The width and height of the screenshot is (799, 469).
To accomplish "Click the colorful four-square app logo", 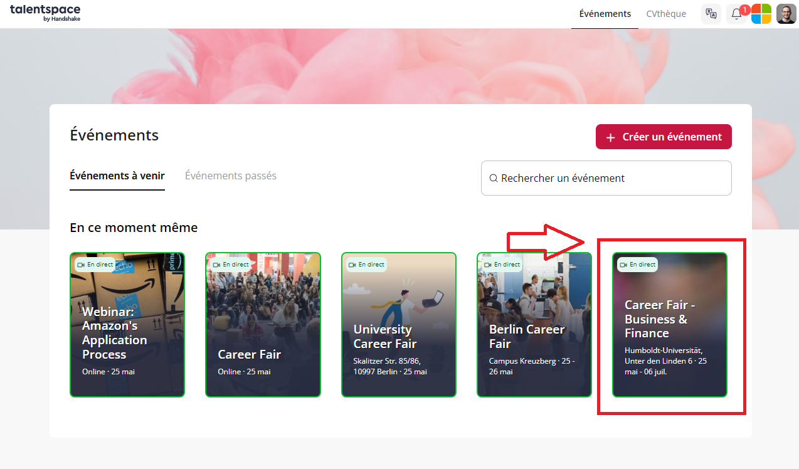I will pos(761,14).
